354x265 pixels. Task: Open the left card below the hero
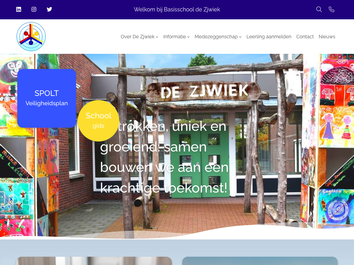94,261
